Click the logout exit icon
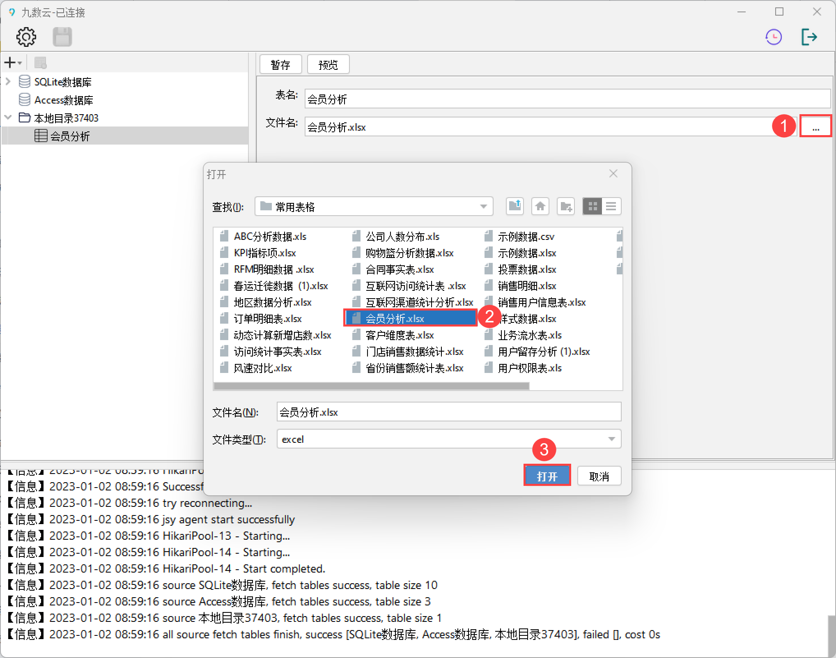This screenshot has height=658, width=836. (809, 37)
